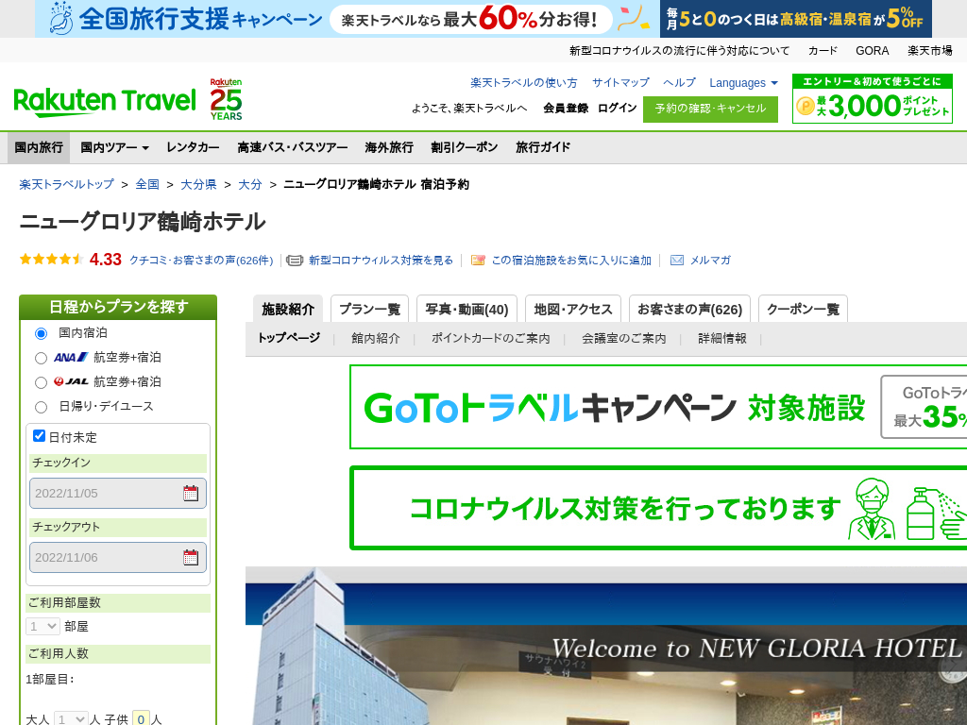Viewport: 967px width, 725px height.
Task: Open the 大人 adults count dropdown
Action: pos(71,718)
